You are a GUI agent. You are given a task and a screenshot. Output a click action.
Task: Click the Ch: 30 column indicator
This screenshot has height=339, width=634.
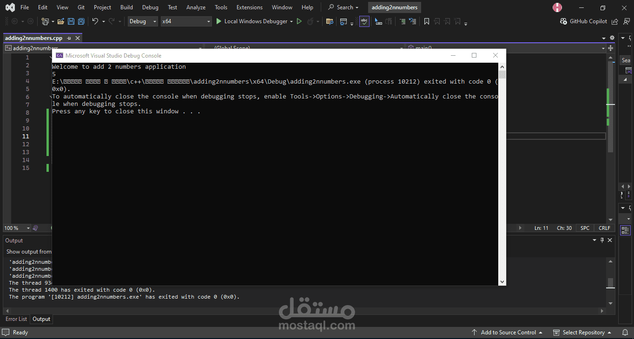(x=564, y=228)
